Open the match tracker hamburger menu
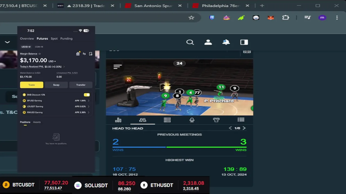Image resolution: width=346 pixels, height=194 pixels. tap(118, 67)
